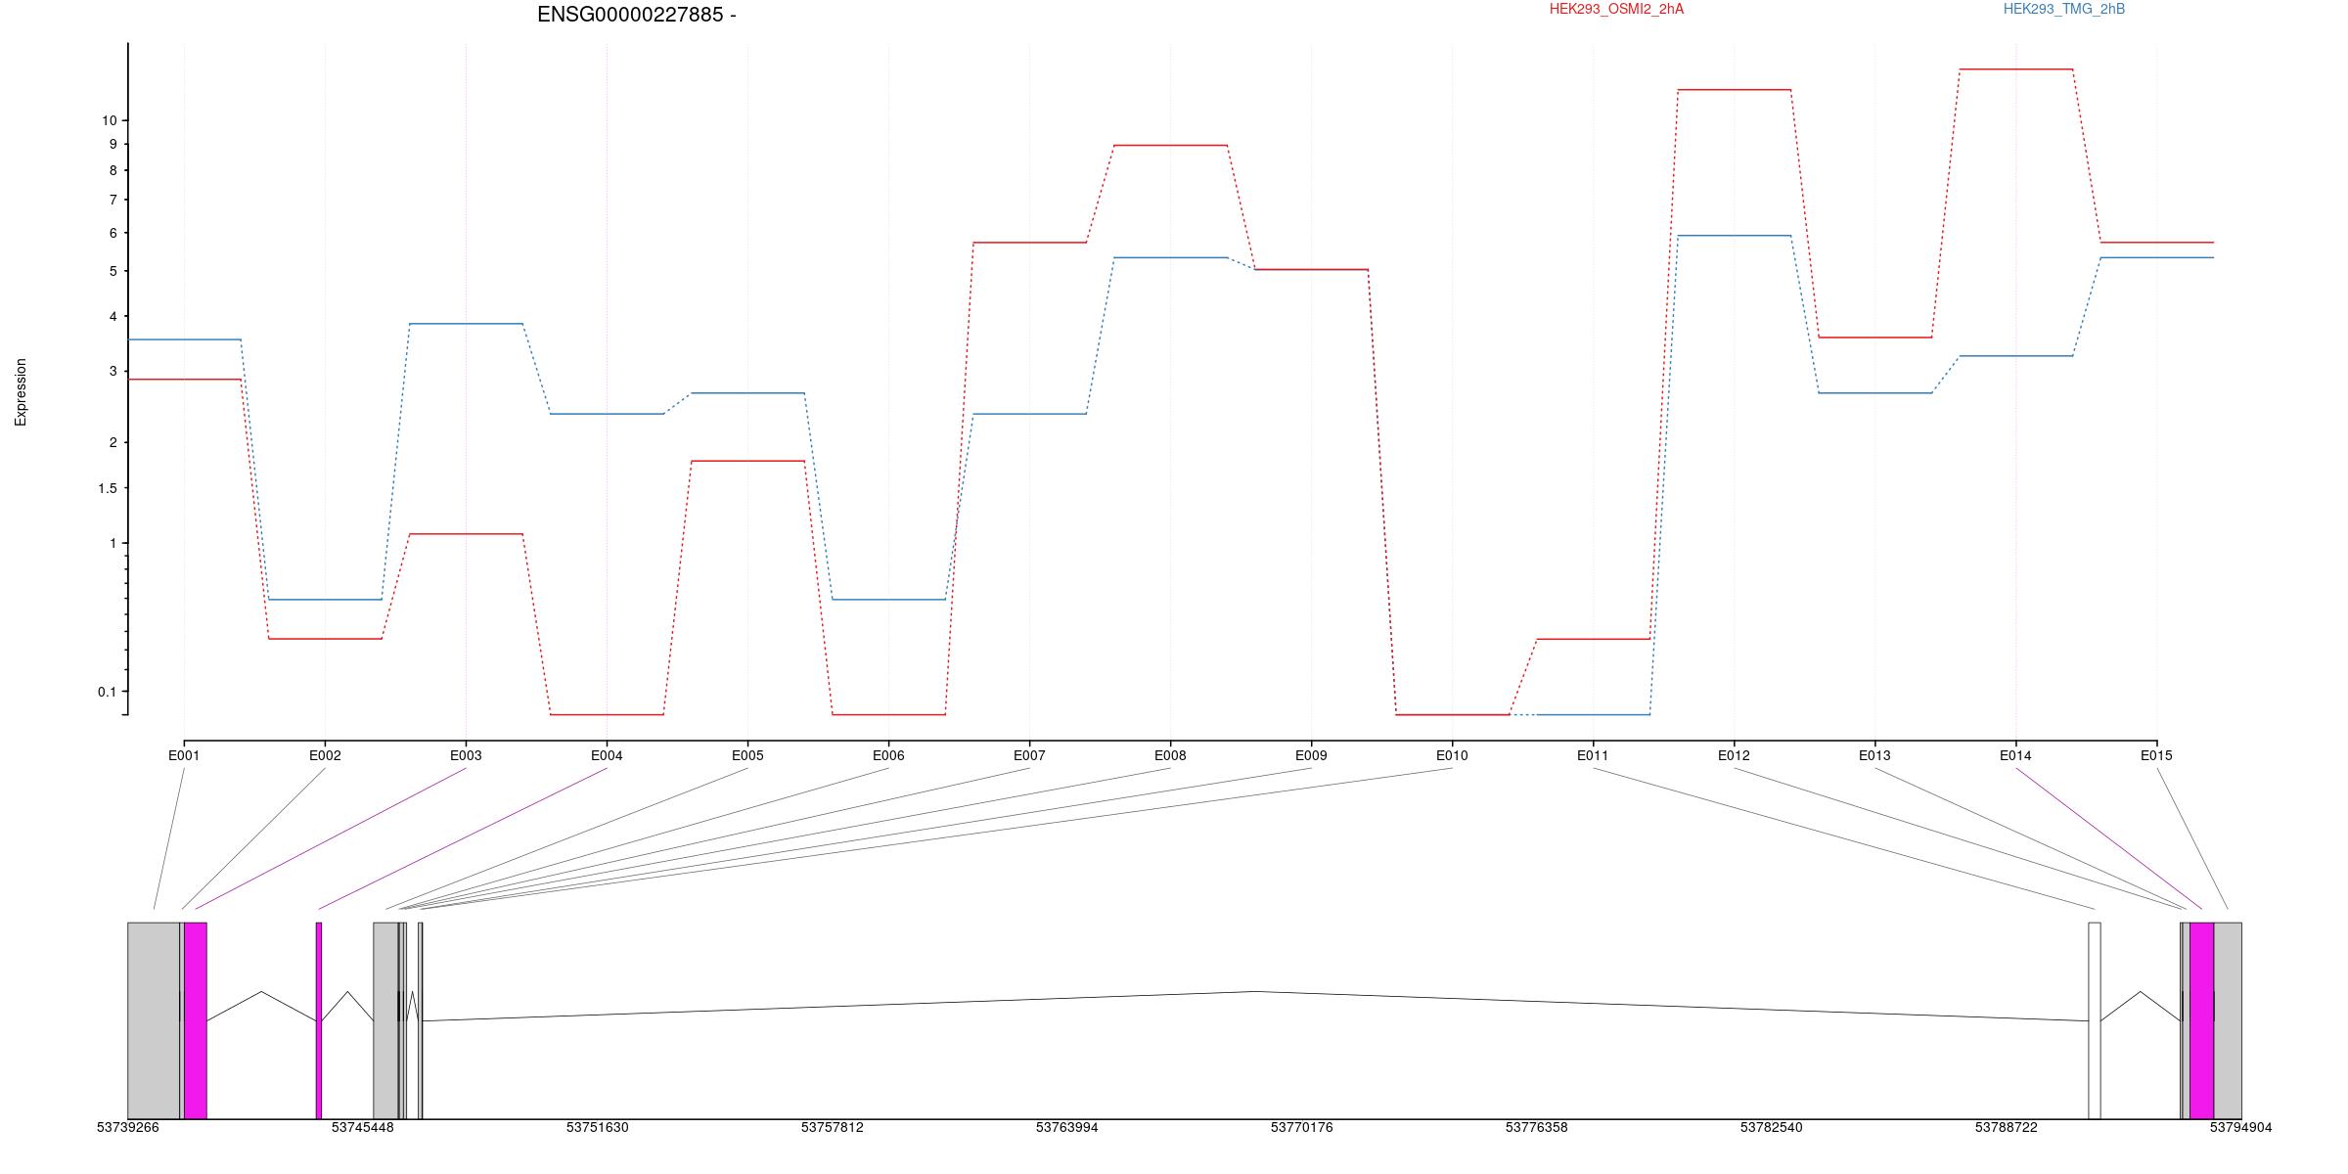Select the large gray leftmost exon block
Image resolution: width=2348 pixels, height=1174 pixels.
pyautogui.click(x=154, y=1020)
